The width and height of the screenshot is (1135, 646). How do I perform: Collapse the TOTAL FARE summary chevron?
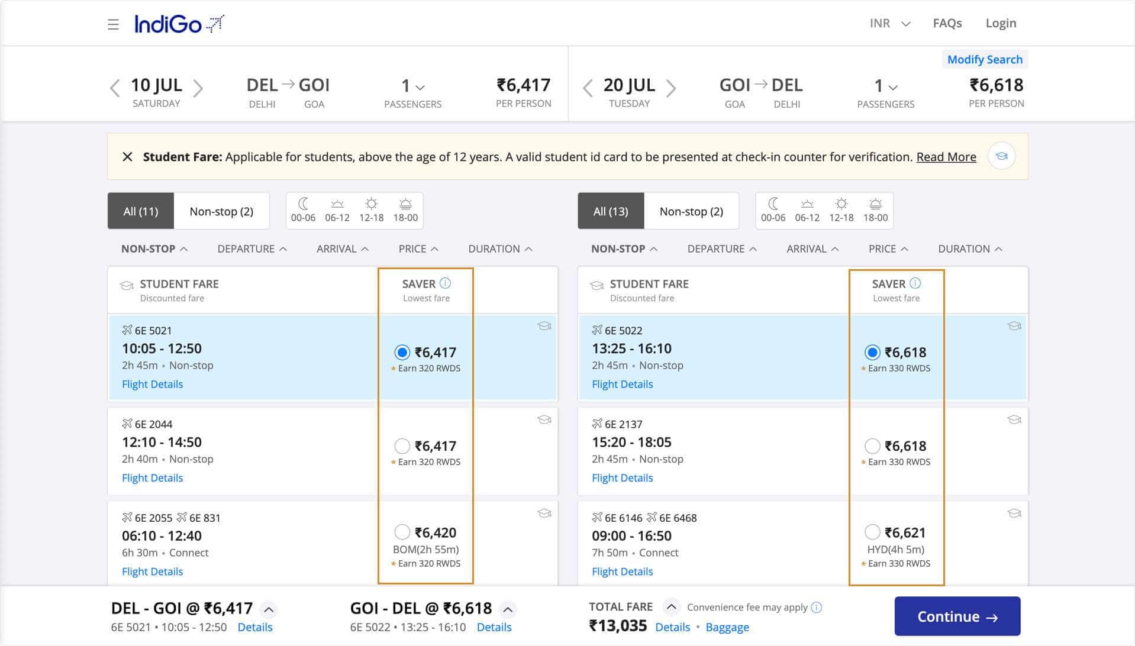click(x=671, y=606)
